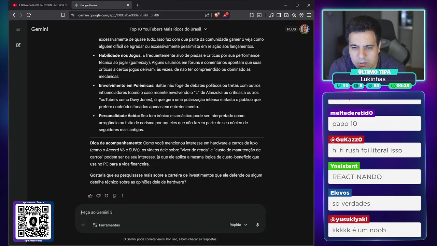
Task: Open Brave Wallet
Action: click(x=286, y=15)
